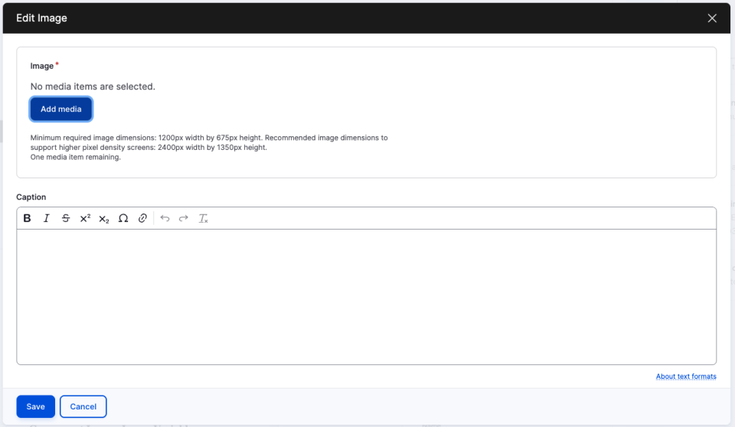
Task: Cancel the image edit
Action: (83, 407)
